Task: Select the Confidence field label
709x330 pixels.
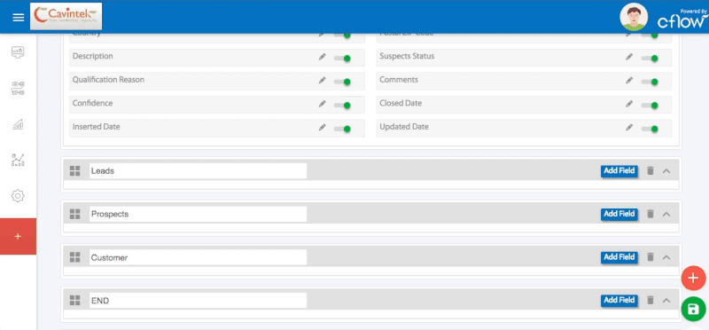Action: 93,103
